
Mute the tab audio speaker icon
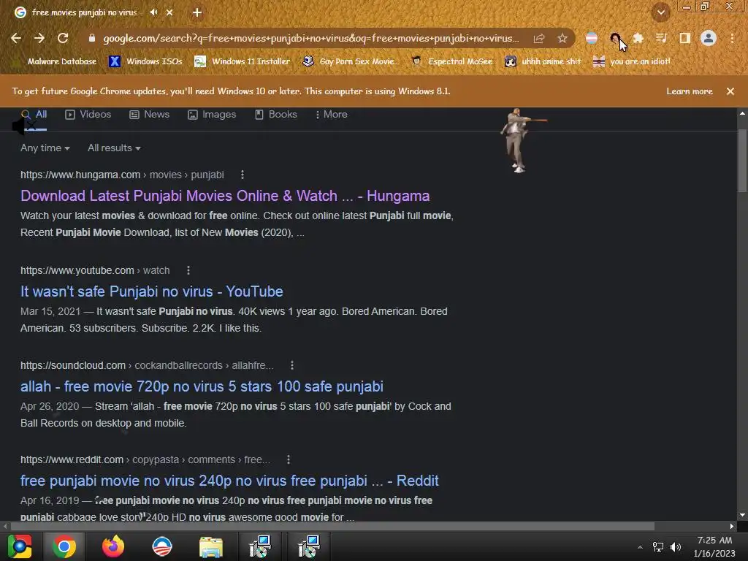tap(153, 12)
